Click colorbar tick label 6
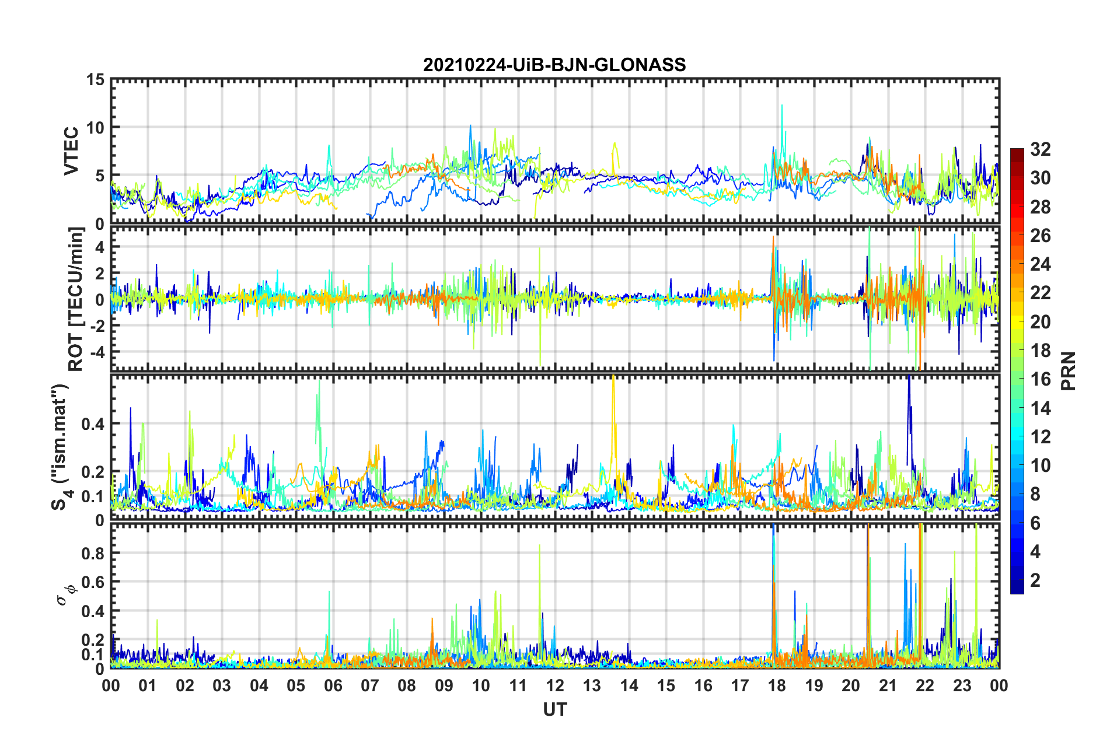The image size is (1110, 742). (x=1035, y=523)
